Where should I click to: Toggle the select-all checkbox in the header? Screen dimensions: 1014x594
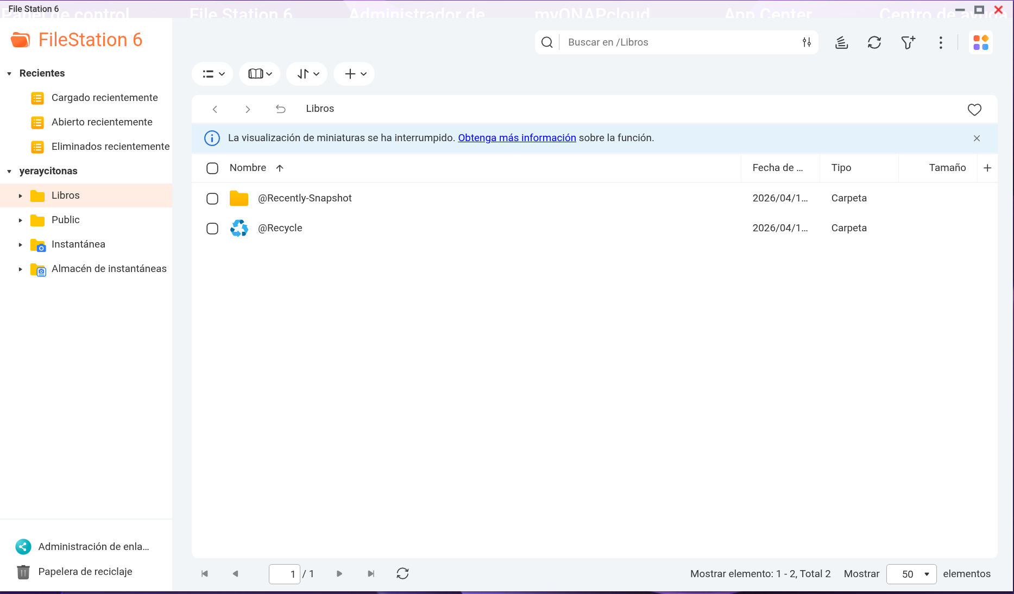(x=212, y=168)
